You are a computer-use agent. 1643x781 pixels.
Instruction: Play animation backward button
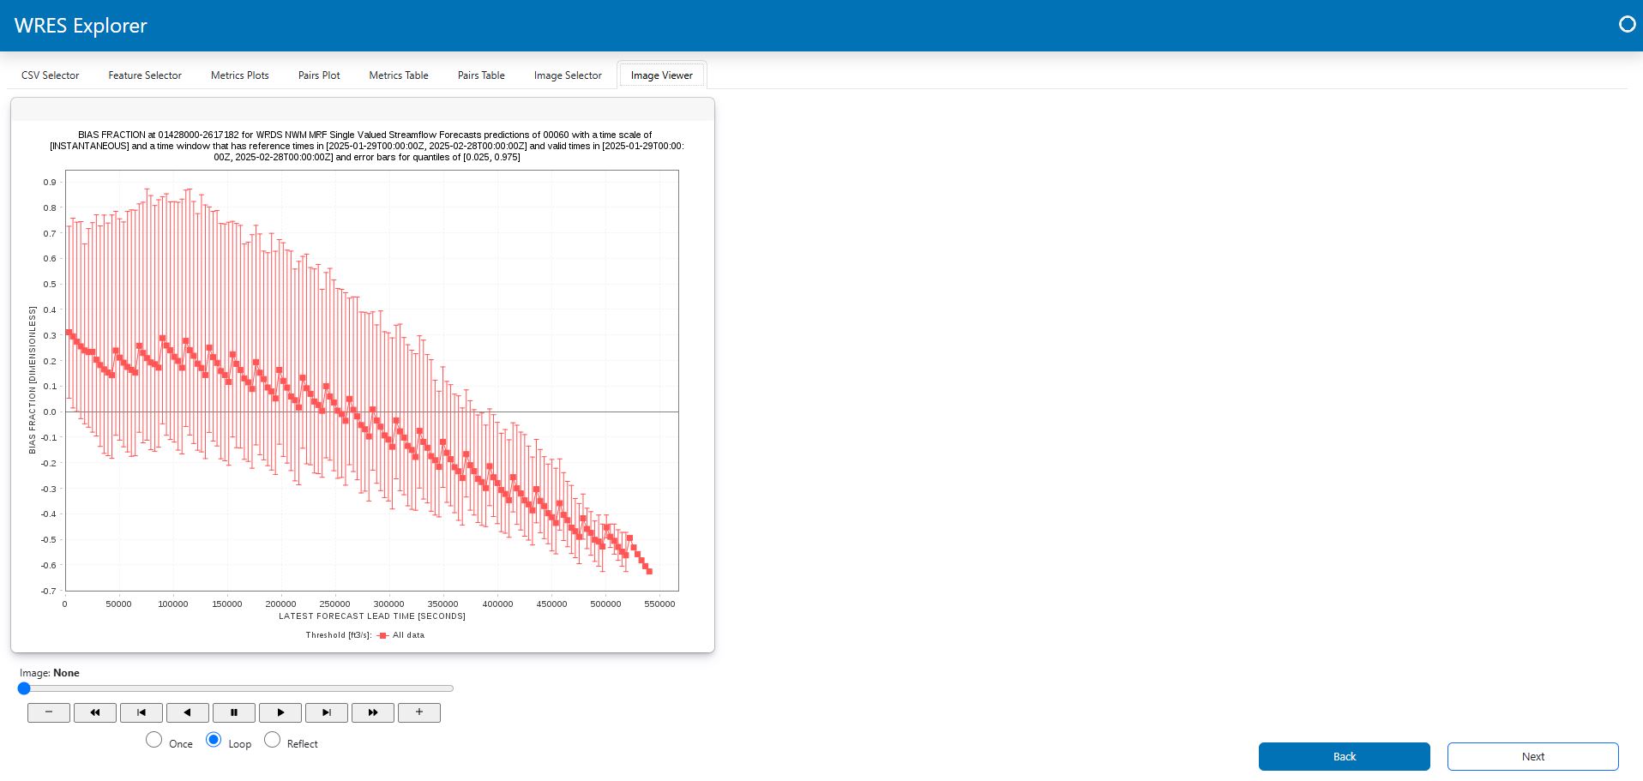(188, 712)
